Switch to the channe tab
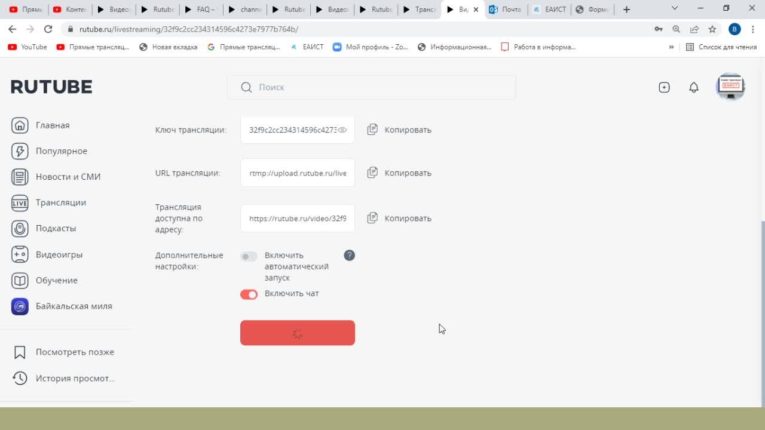765x430 pixels. [x=244, y=10]
